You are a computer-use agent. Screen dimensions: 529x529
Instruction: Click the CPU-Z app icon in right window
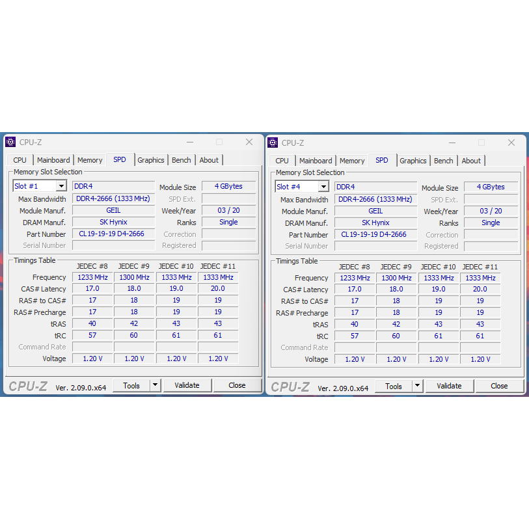[x=273, y=142]
